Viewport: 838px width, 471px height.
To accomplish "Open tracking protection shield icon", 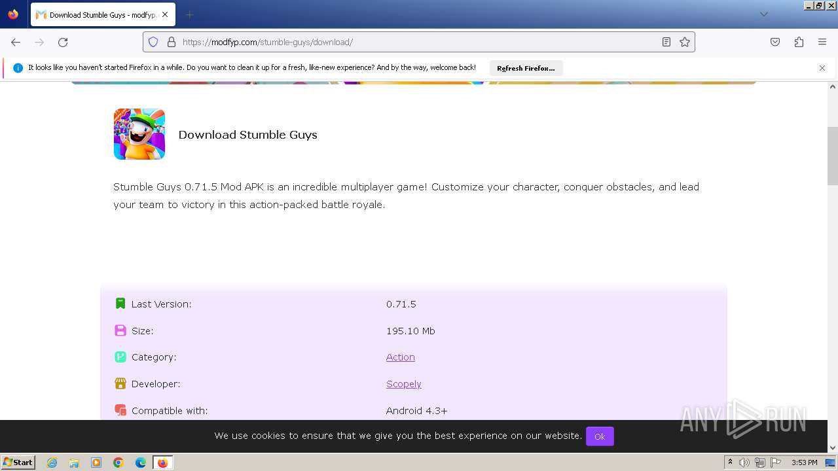I will pyautogui.click(x=153, y=42).
